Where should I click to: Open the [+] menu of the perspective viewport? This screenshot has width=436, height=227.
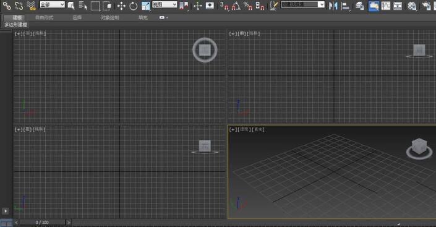pyautogui.click(x=233, y=129)
